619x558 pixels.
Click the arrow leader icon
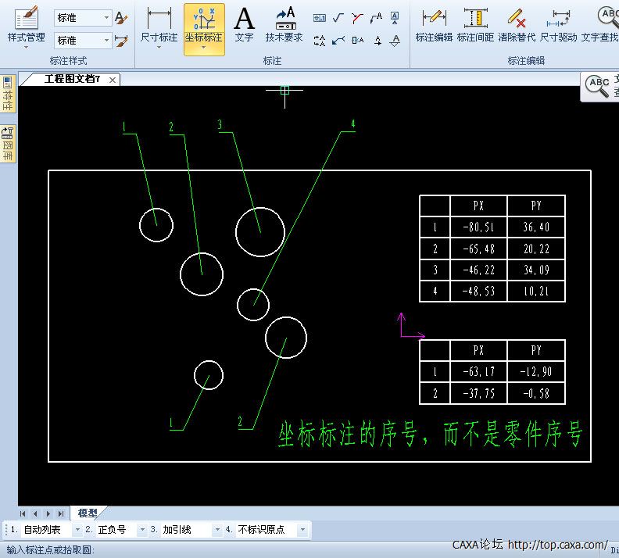338,41
